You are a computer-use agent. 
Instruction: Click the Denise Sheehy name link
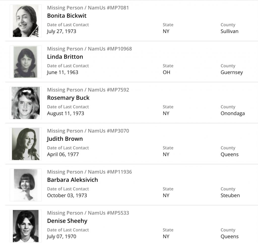point(67,221)
